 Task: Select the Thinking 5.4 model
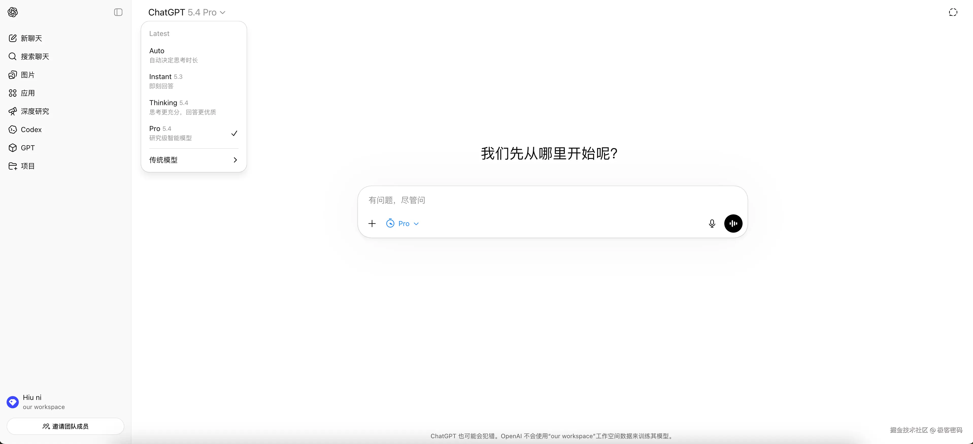click(193, 107)
